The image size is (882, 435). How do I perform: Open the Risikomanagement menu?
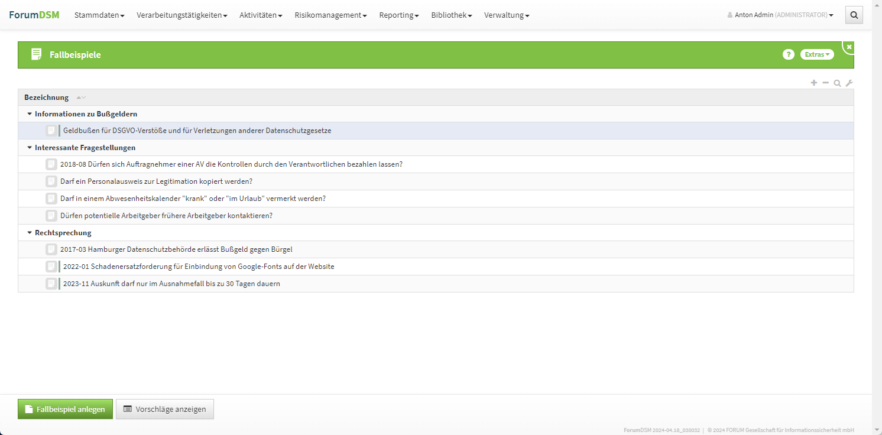tap(330, 15)
